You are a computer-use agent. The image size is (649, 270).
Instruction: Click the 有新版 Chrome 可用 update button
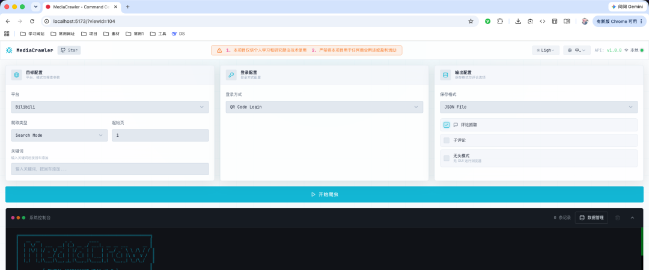tap(619, 21)
